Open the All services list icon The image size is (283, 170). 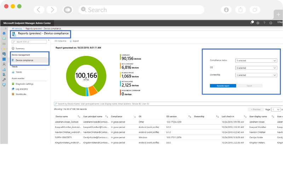click(4, 44)
